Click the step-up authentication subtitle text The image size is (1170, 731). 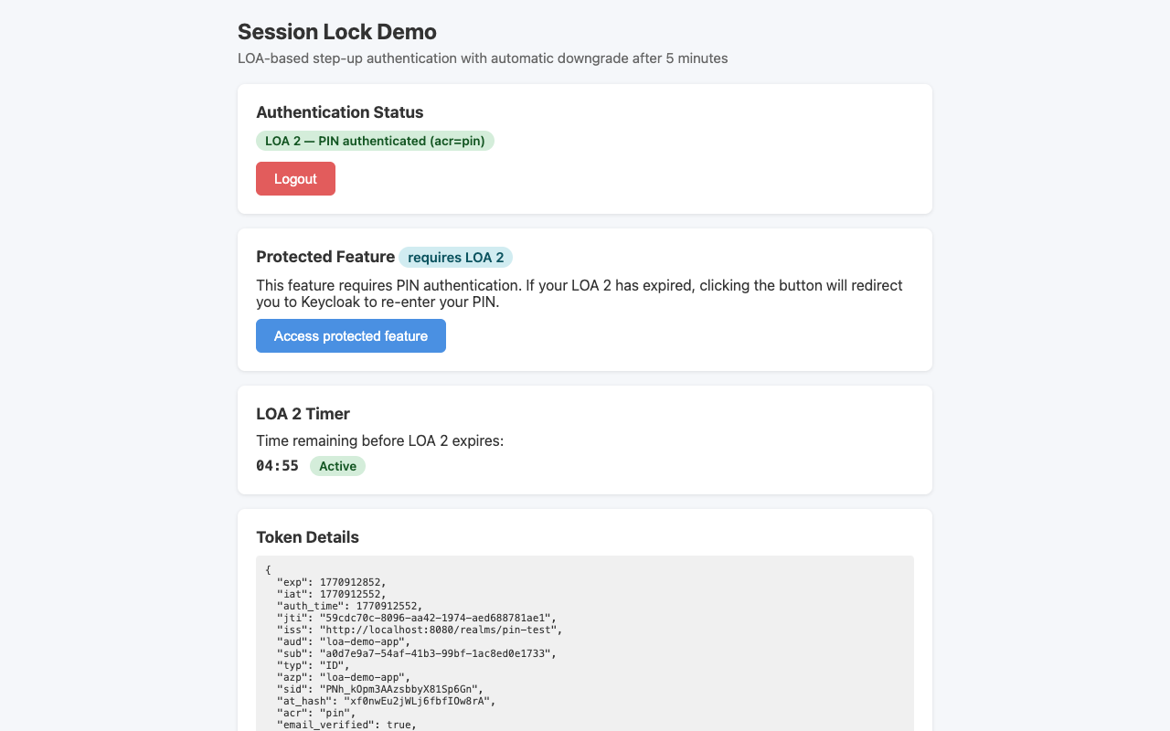(x=483, y=58)
